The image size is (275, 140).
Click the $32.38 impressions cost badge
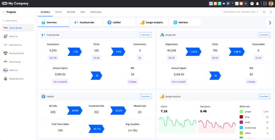point(53,58)
